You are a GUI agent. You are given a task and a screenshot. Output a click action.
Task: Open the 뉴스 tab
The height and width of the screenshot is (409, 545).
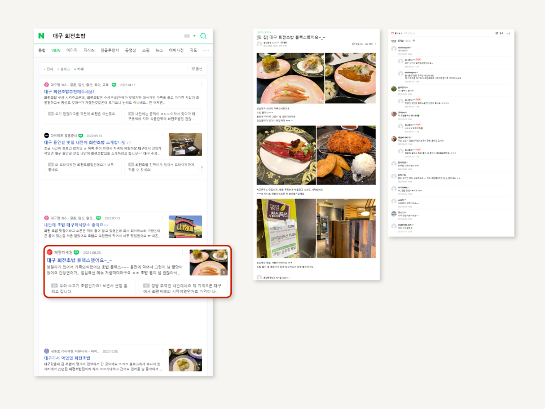click(159, 50)
